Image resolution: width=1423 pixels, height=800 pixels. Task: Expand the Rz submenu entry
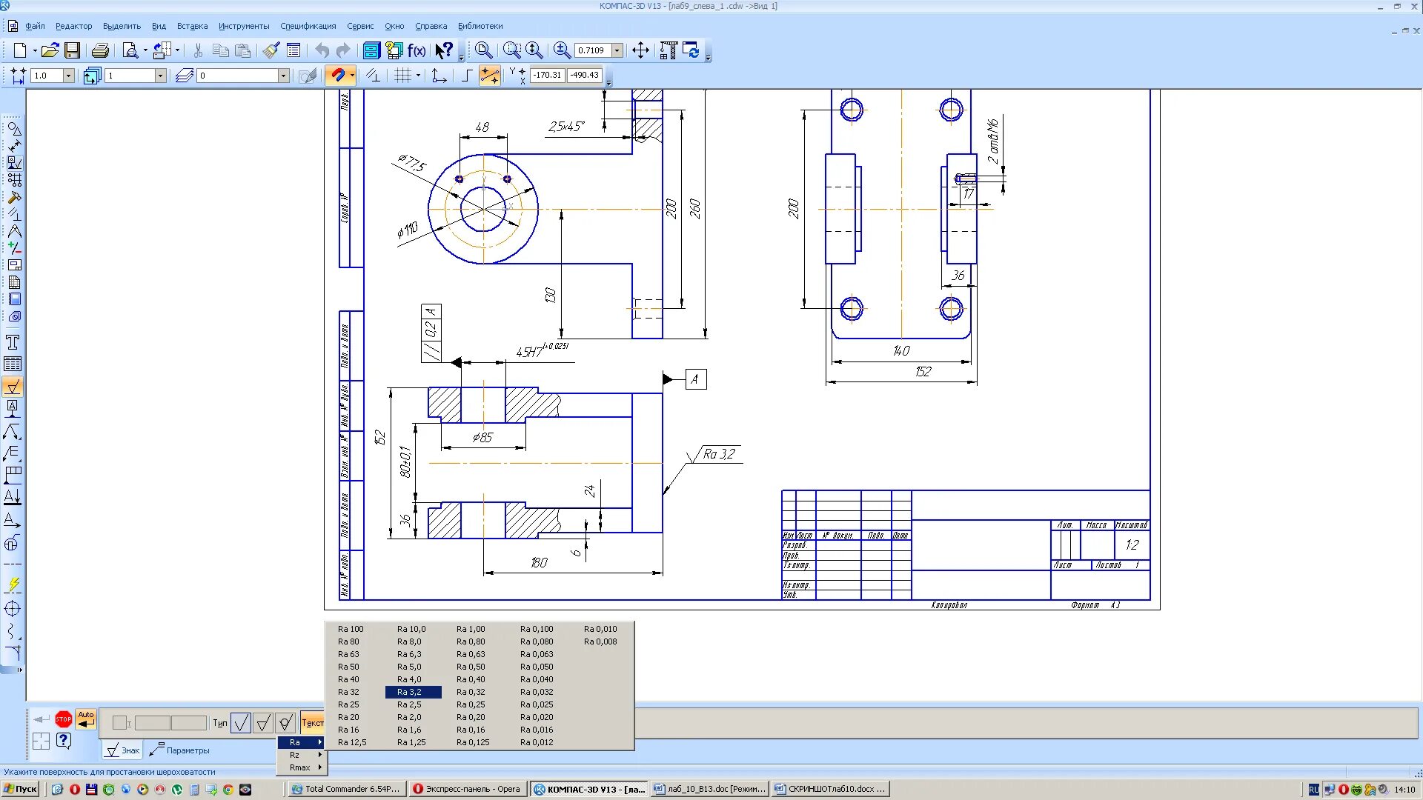[301, 755]
